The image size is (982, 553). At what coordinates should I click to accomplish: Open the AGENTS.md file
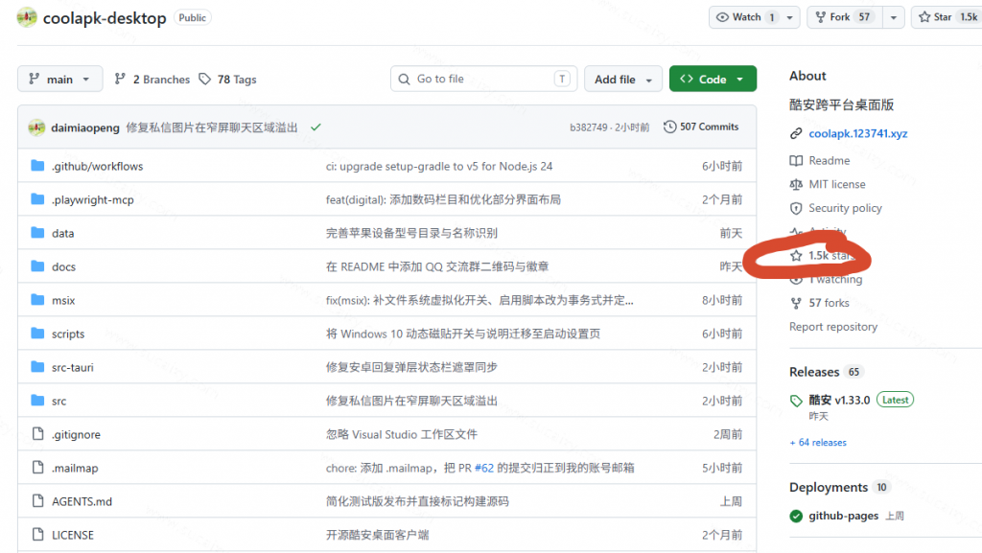[x=82, y=501]
